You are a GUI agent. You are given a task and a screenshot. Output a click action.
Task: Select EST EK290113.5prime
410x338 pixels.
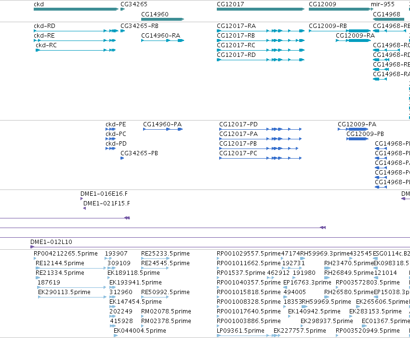[x=65, y=292]
